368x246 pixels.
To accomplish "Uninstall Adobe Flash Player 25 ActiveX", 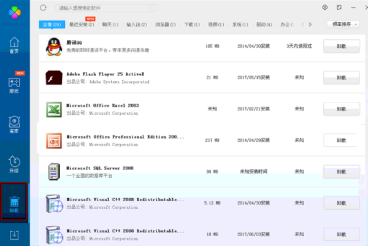I will pyautogui.click(x=341, y=78).
